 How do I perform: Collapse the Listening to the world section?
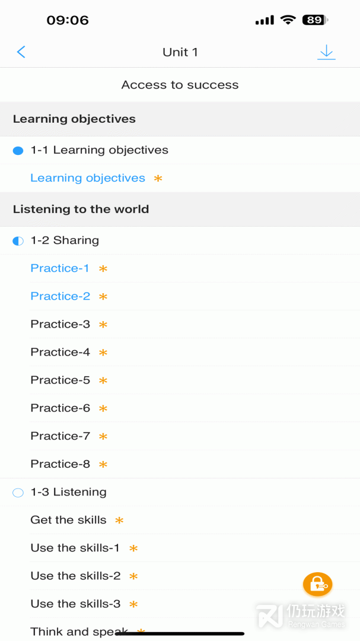coord(81,209)
